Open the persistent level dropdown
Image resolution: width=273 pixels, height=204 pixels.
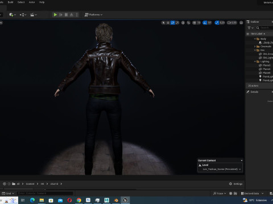click(222, 169)
